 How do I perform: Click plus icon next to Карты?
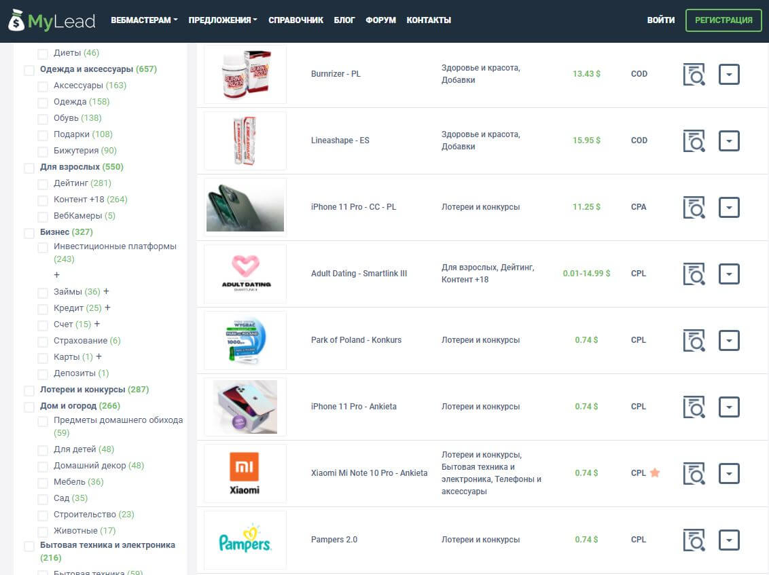pyautogui.click(x=99, y=356)
